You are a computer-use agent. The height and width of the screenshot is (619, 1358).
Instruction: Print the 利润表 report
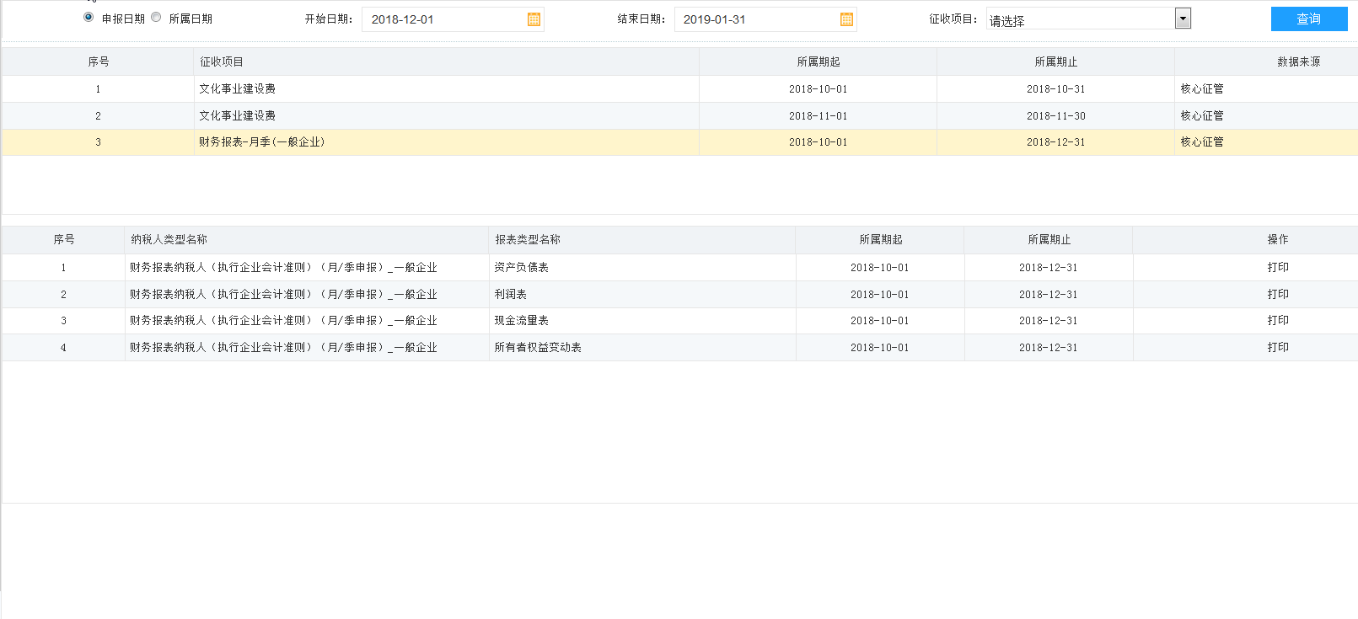(x=1277, y=295)
